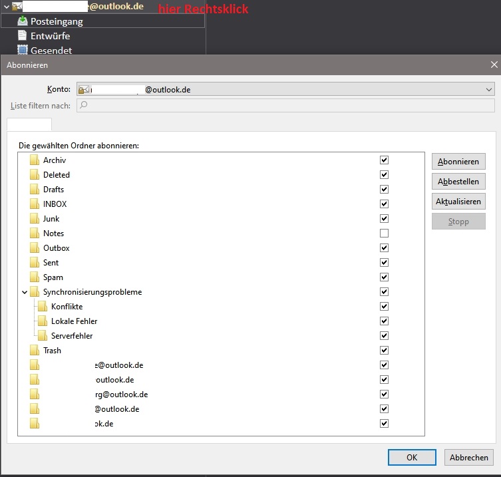
Task: Click the Outbox folder icon
Action: [35, 248]
